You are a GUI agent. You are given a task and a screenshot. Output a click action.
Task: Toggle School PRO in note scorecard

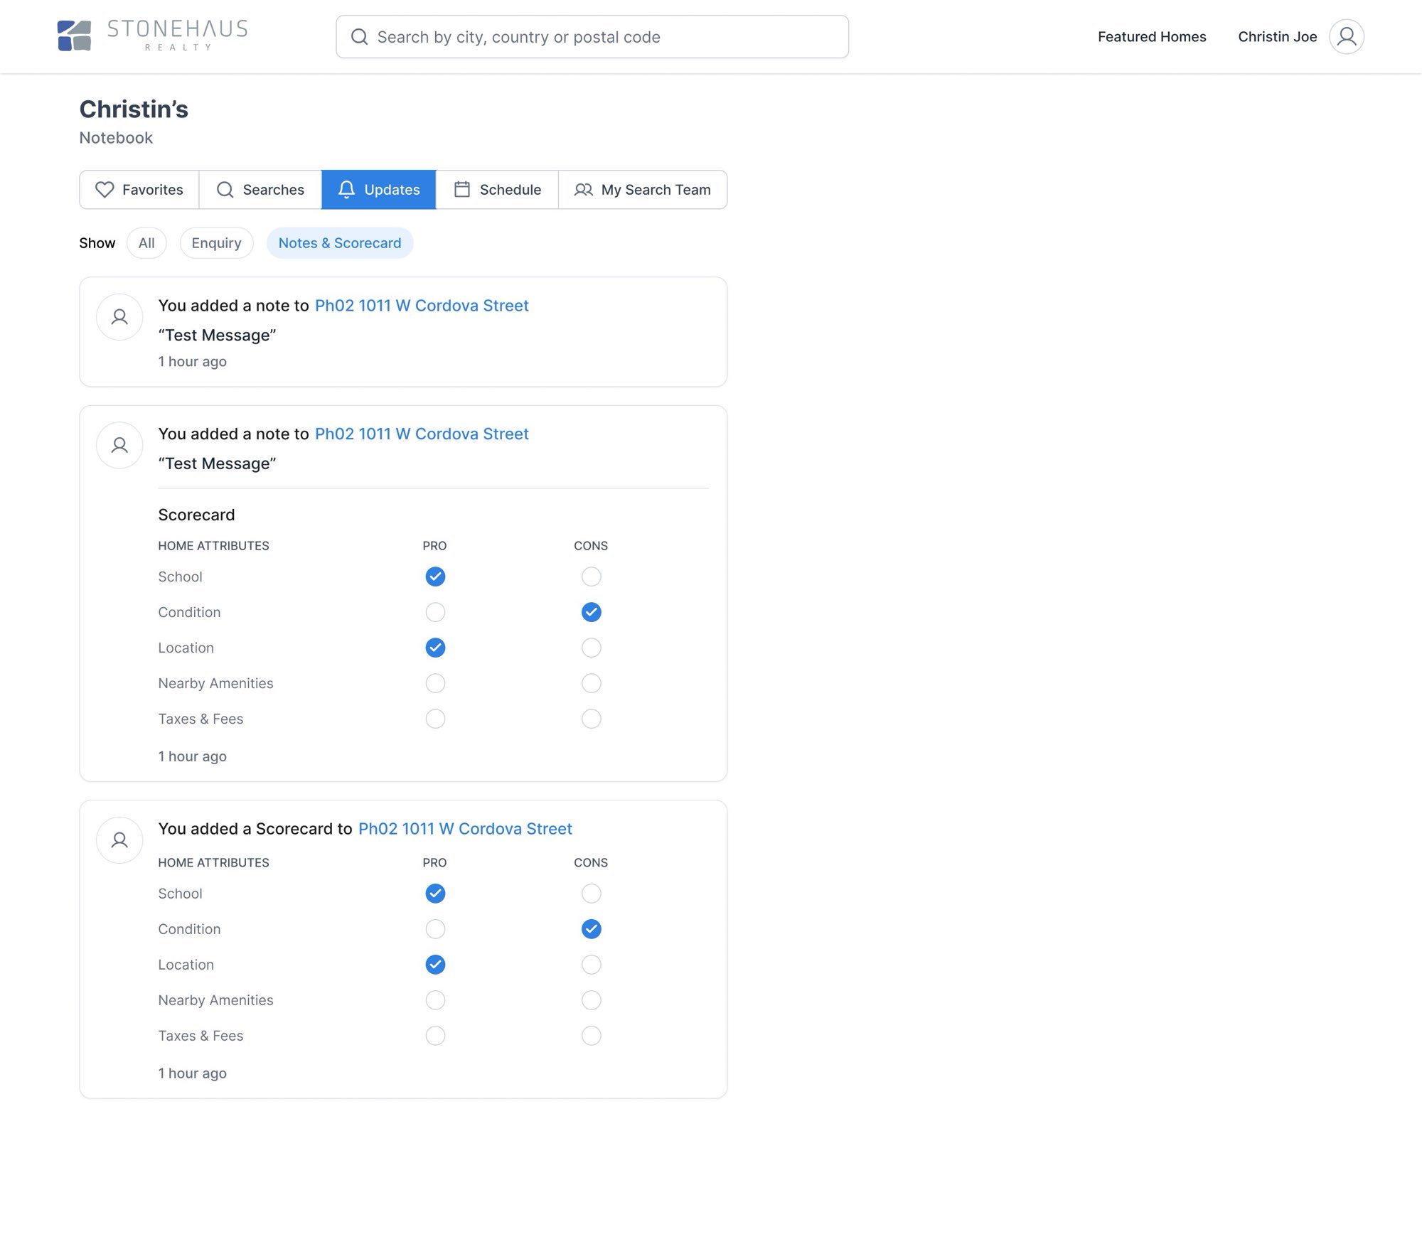pos(435,577)
